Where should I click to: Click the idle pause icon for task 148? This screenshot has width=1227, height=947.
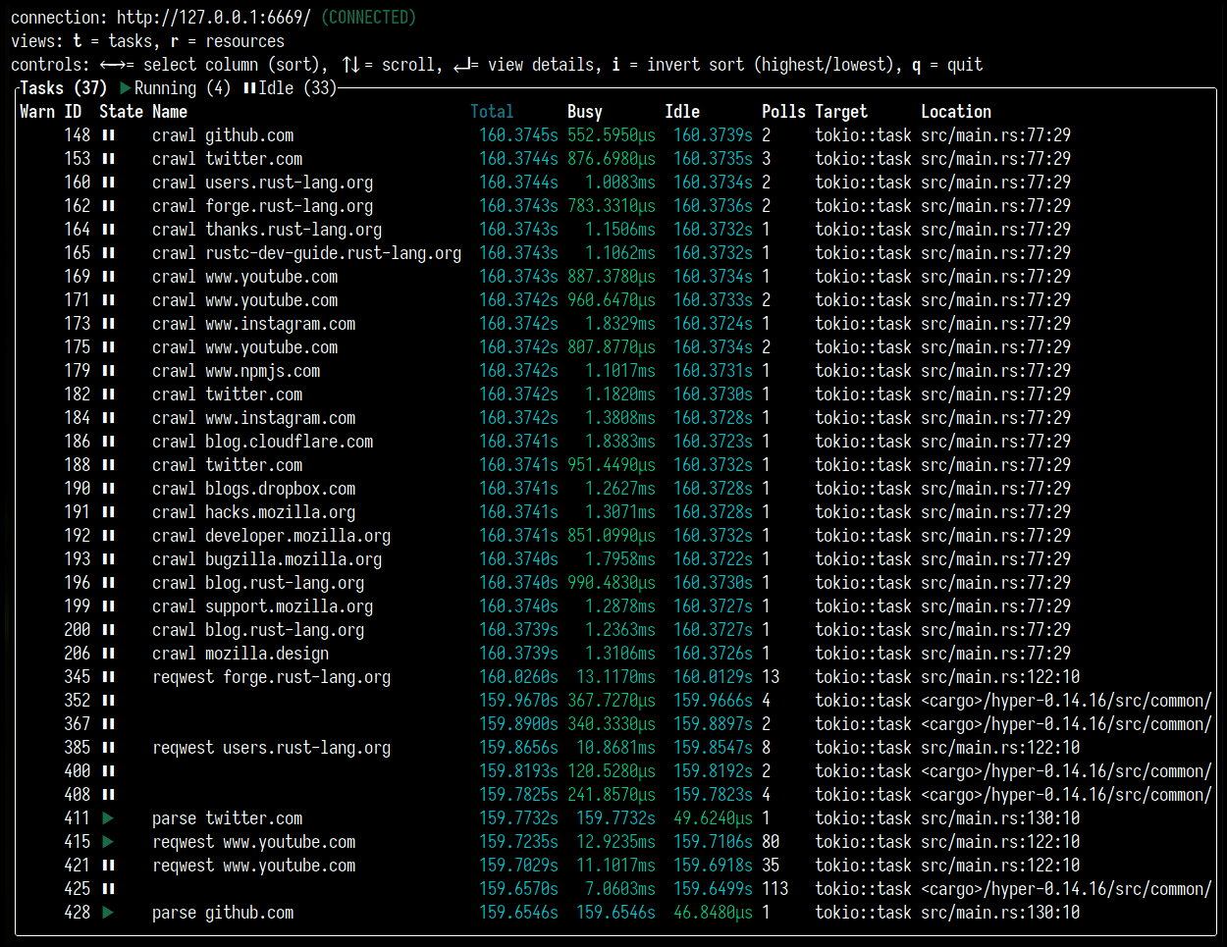[x=108, y=135]
